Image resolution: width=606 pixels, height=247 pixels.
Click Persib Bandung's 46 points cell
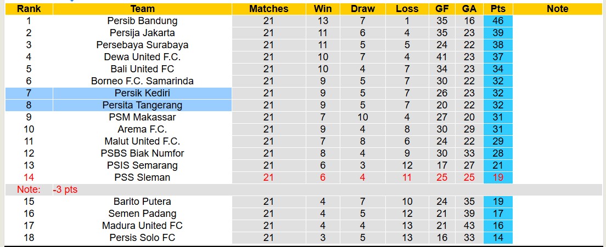(x=498, y=21)
